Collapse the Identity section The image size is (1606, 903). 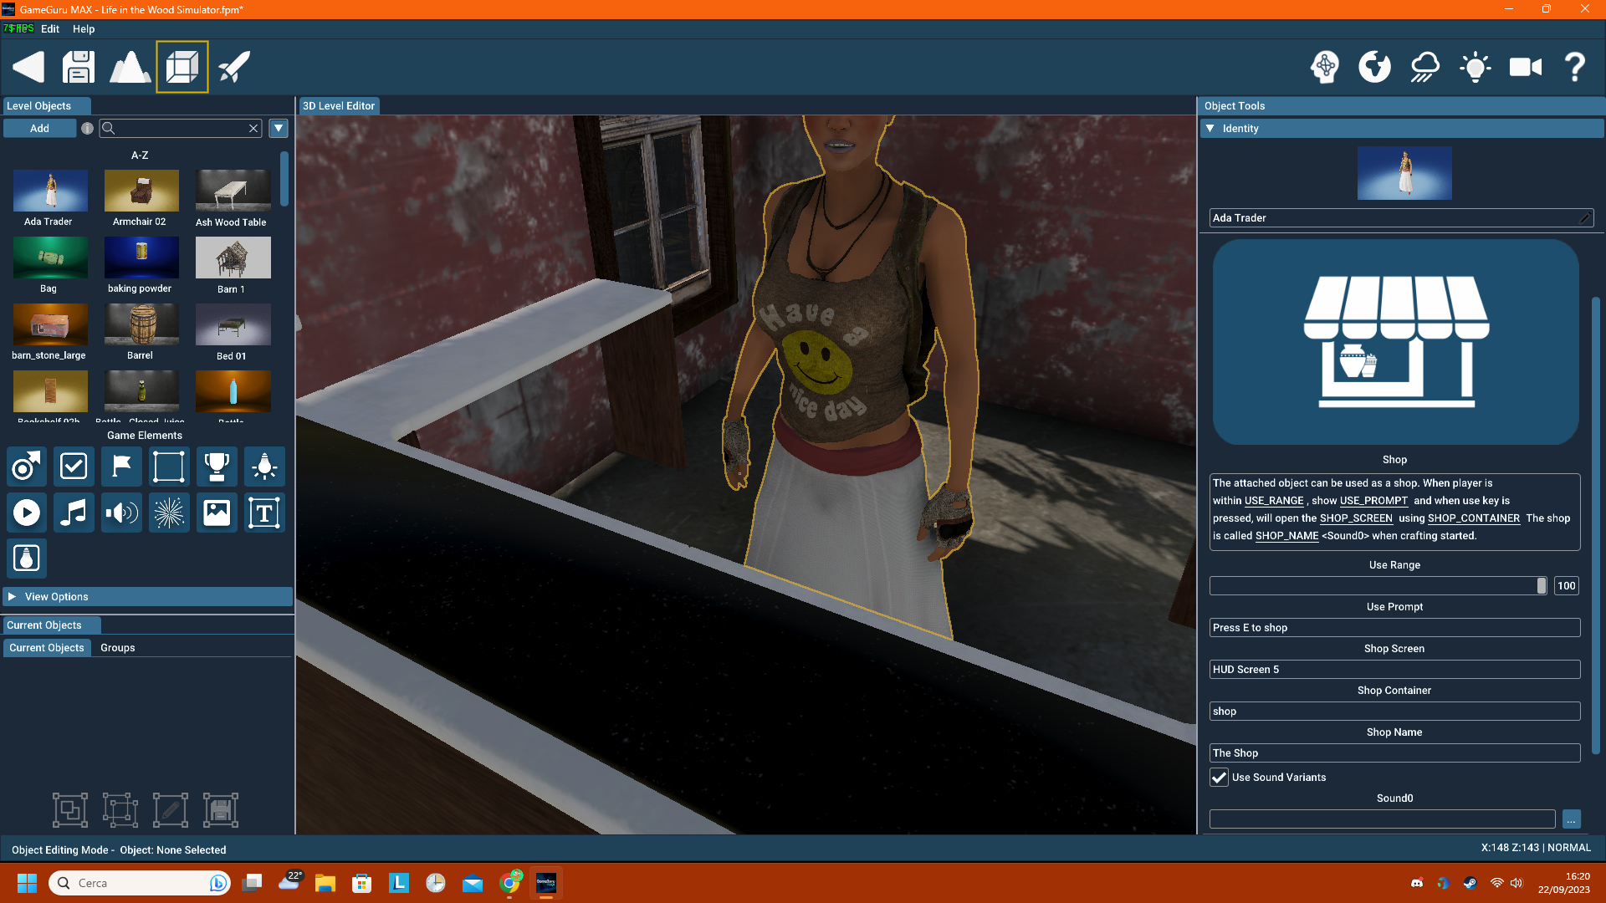(1210, 128)
